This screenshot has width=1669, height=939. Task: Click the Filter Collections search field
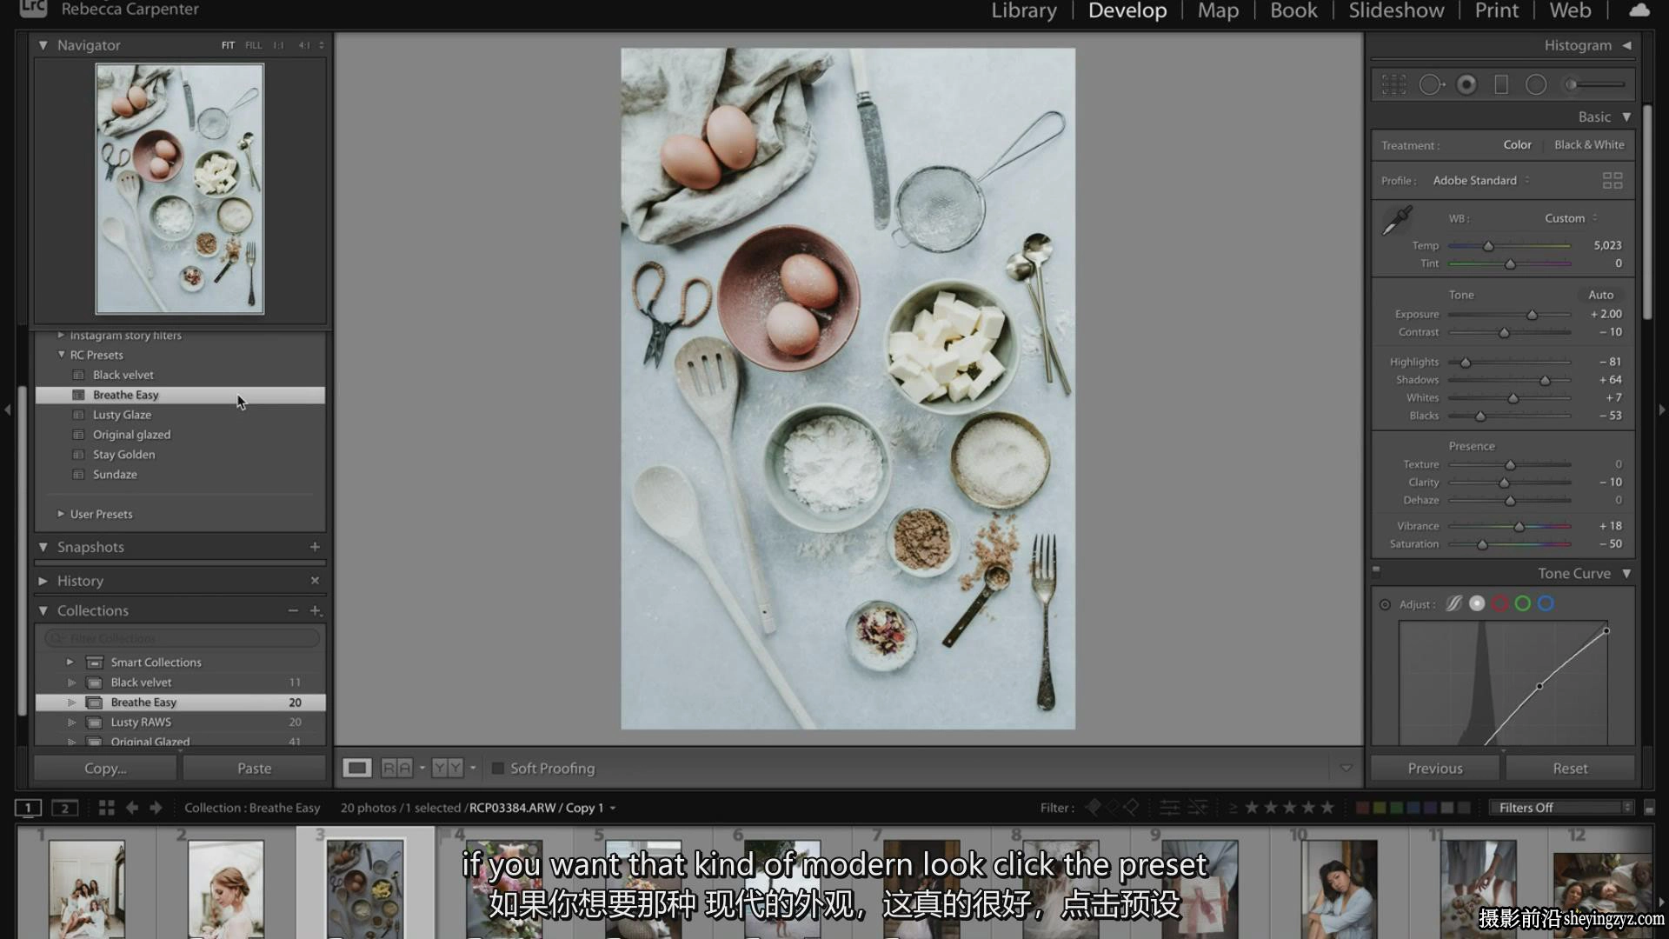(182, 637)
